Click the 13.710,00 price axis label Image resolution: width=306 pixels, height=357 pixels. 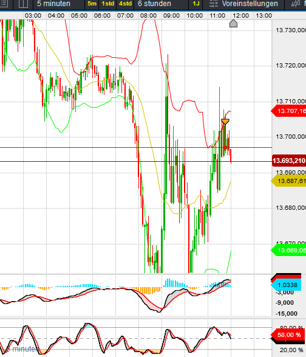(x=291, y=101)
